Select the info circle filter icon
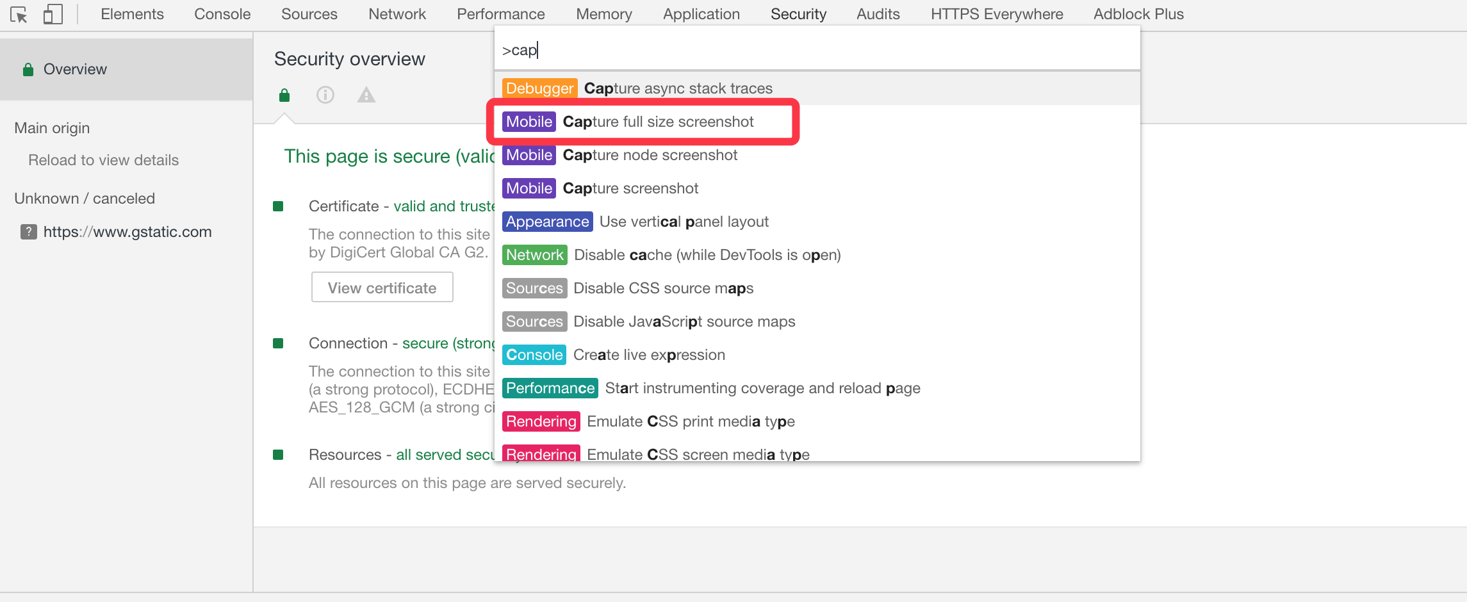 click(x=325, y=95)
